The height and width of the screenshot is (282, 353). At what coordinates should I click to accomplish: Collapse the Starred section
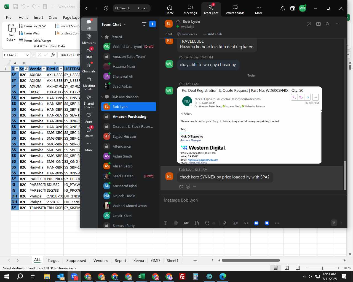[102, 37]
